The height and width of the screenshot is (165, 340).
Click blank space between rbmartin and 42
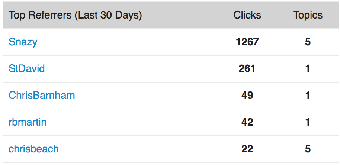coord(141,122)
